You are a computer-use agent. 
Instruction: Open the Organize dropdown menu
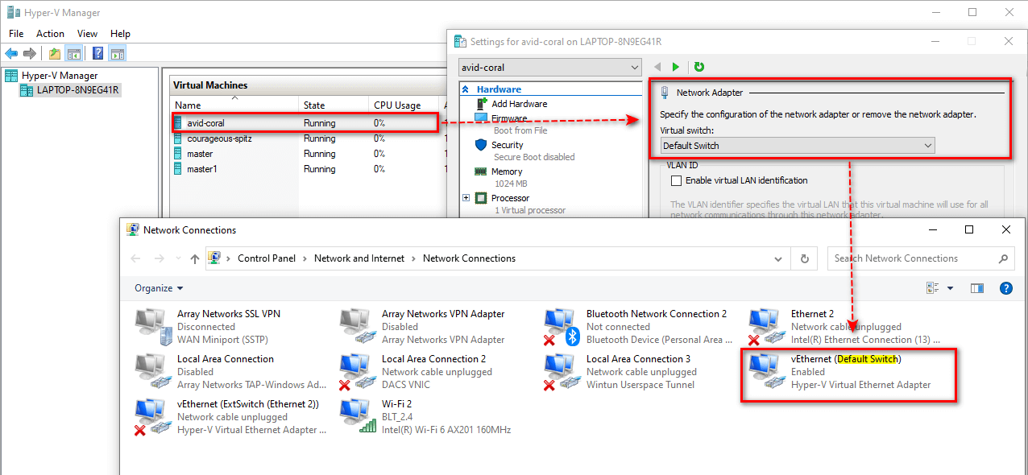point(159,288)
